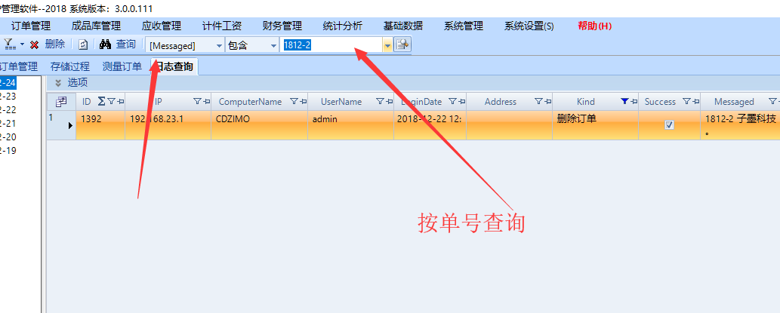This screenshot has width=780, height=313.
Task: Click the active blue filter icon on Kind column
Action: pyautogui.click(x=624, y=102)
